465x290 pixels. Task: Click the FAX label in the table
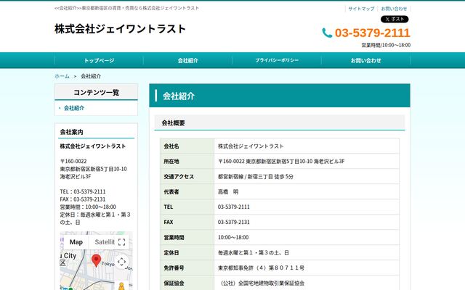click(168, 222)
